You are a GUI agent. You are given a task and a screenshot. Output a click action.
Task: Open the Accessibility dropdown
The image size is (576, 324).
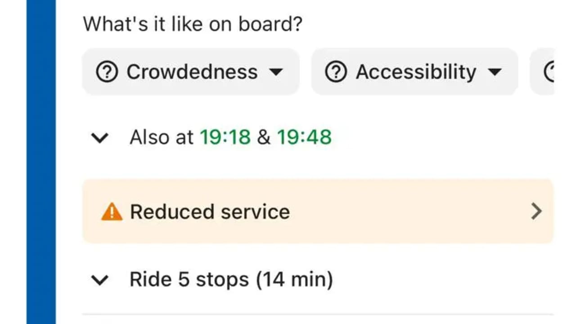click(414, 72)
